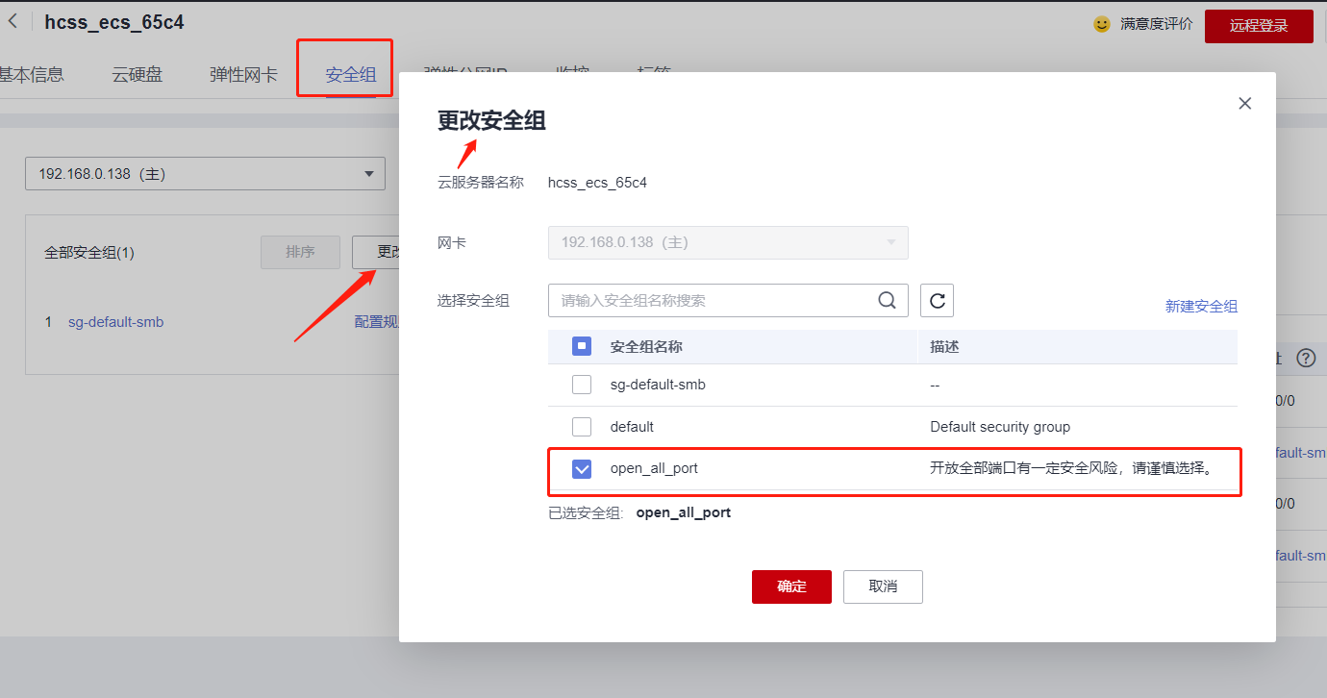Screen dimensions: 1327x698
Task: Open the 192.168.0.138 NIC dropdown on page
Action: click(x=205, y=174)
